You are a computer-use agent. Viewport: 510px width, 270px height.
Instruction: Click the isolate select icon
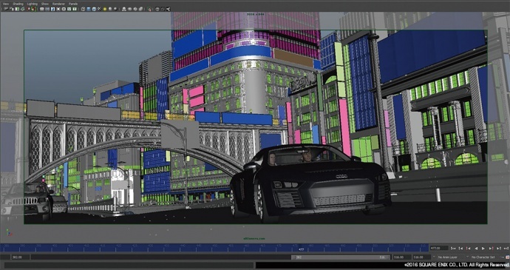124,9
